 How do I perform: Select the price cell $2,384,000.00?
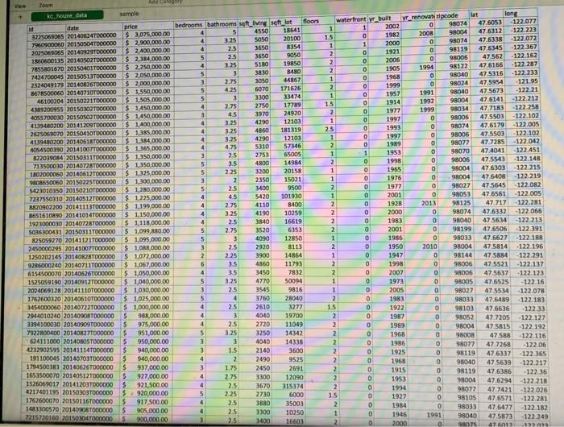click(x=147, y=59)
